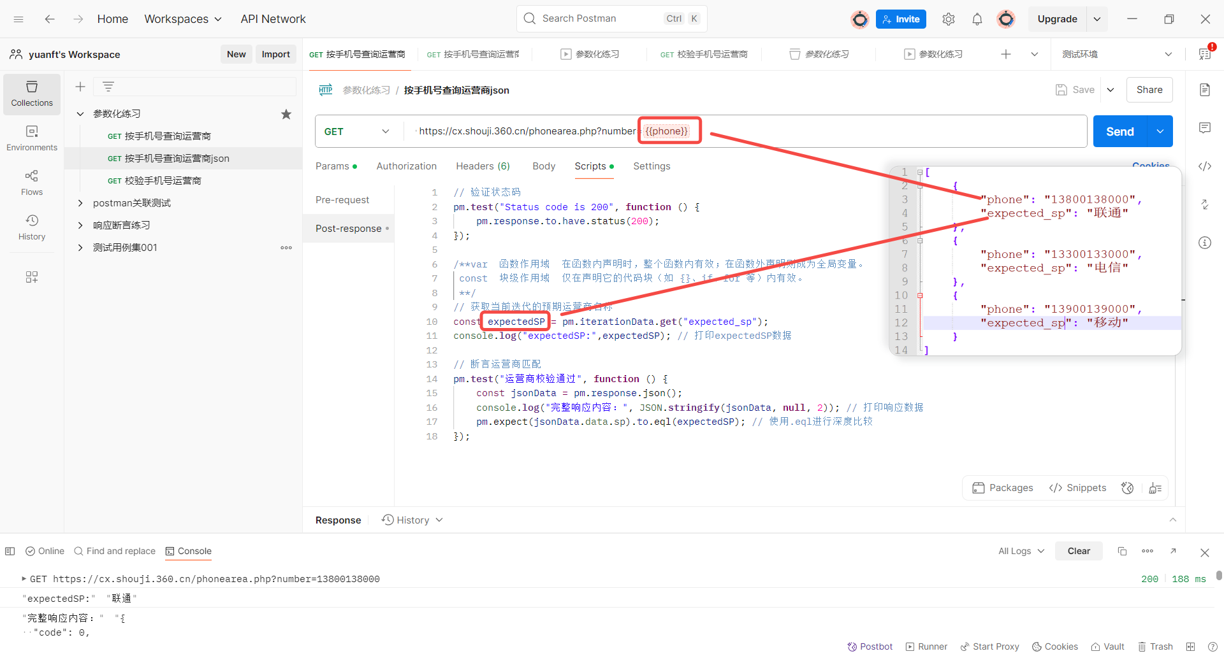Click the Invite button
This screenshot has width=1224, height=656.
click(x=901, y=19)
